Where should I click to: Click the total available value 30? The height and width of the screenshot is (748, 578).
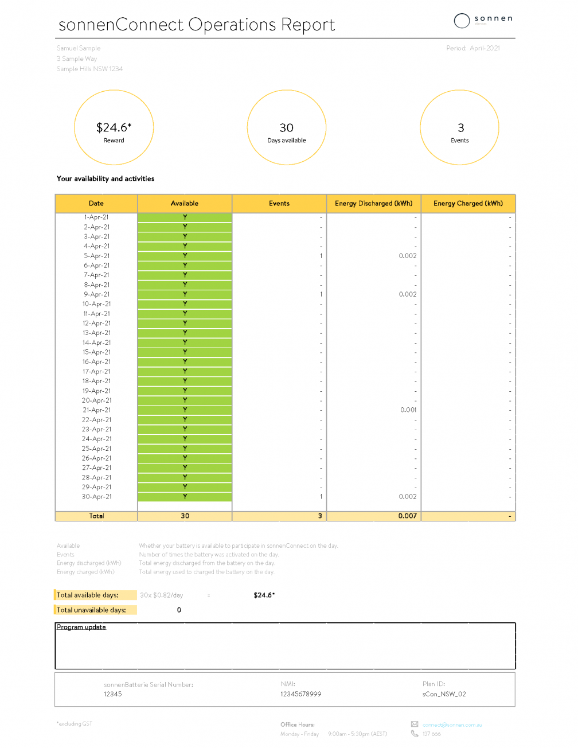click(185, 516)
